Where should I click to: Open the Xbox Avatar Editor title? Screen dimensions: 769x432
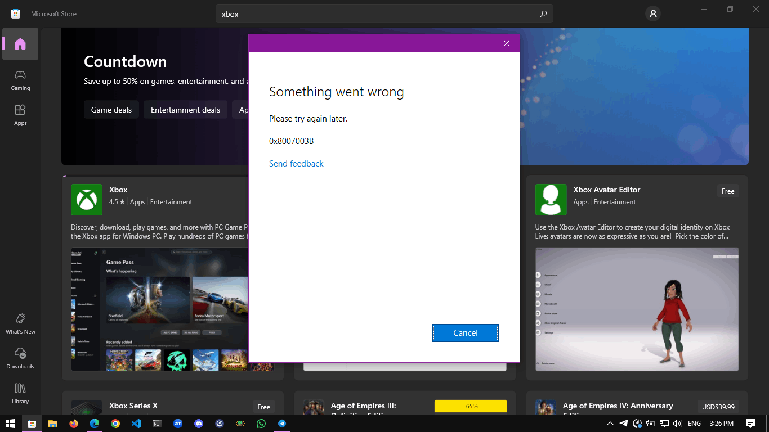[x=607, y=190]
